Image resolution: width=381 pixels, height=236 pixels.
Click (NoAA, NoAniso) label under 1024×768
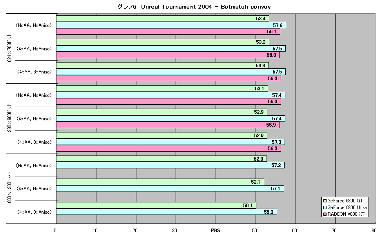point(34,25)
